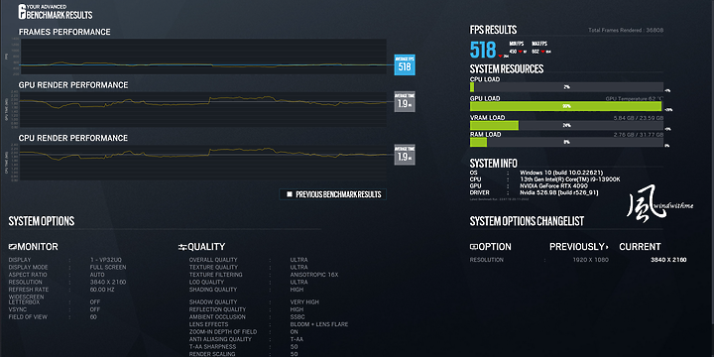Screen dimensions: 714x357
Task: Click the Benchmark Results title text
Action: 60,15
